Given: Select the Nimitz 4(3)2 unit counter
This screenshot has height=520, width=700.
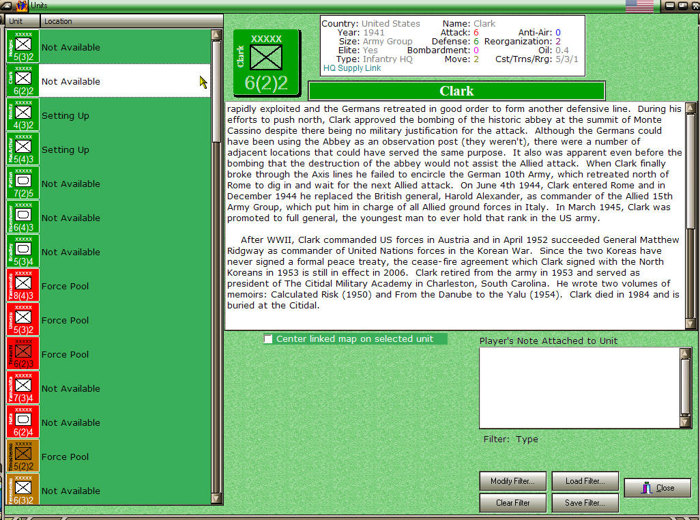Looking at the screenshot, I should [23, 115].
